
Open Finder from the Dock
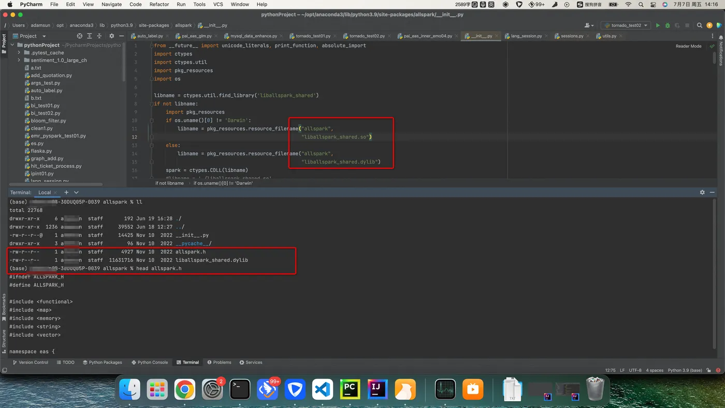coord(130,389)
